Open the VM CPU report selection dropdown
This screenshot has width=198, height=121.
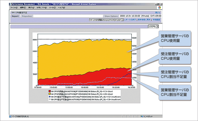(106, 20)
